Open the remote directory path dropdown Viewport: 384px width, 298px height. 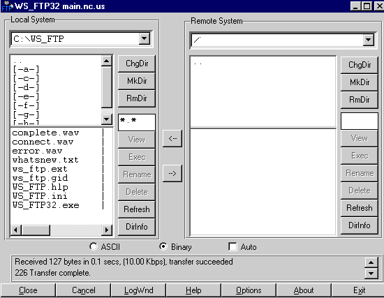(x=369, y=40)
